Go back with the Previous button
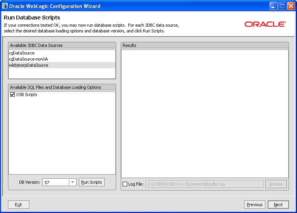This screenshot has height=213, width=297. (255, 205)
